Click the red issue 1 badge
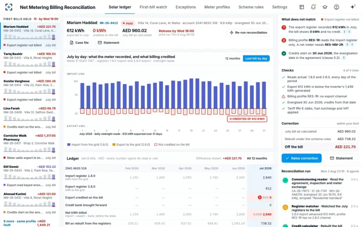The image size is (363, 227). 284,27
